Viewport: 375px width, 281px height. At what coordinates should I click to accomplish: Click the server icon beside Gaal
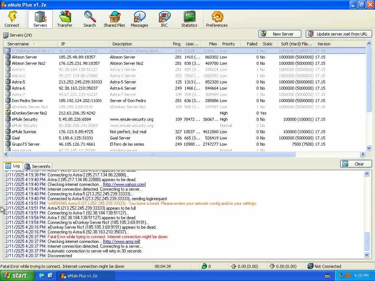8,138
